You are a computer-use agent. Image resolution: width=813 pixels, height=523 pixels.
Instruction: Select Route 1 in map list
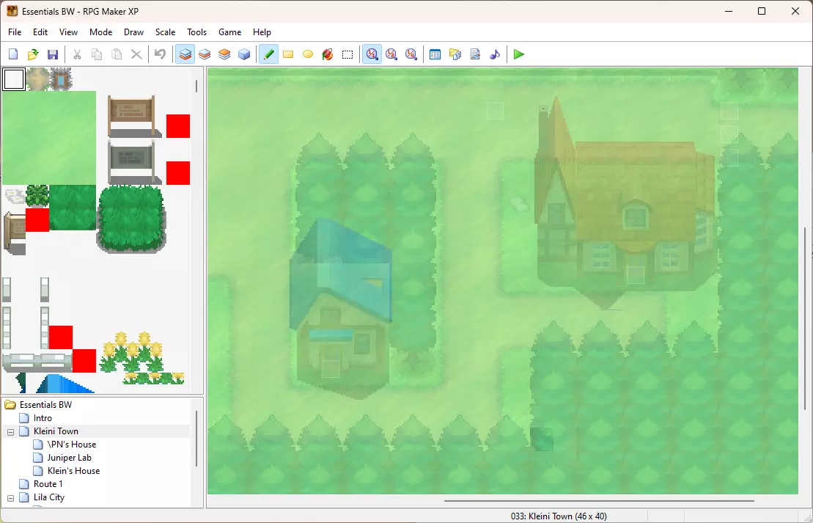click(48, 484)
